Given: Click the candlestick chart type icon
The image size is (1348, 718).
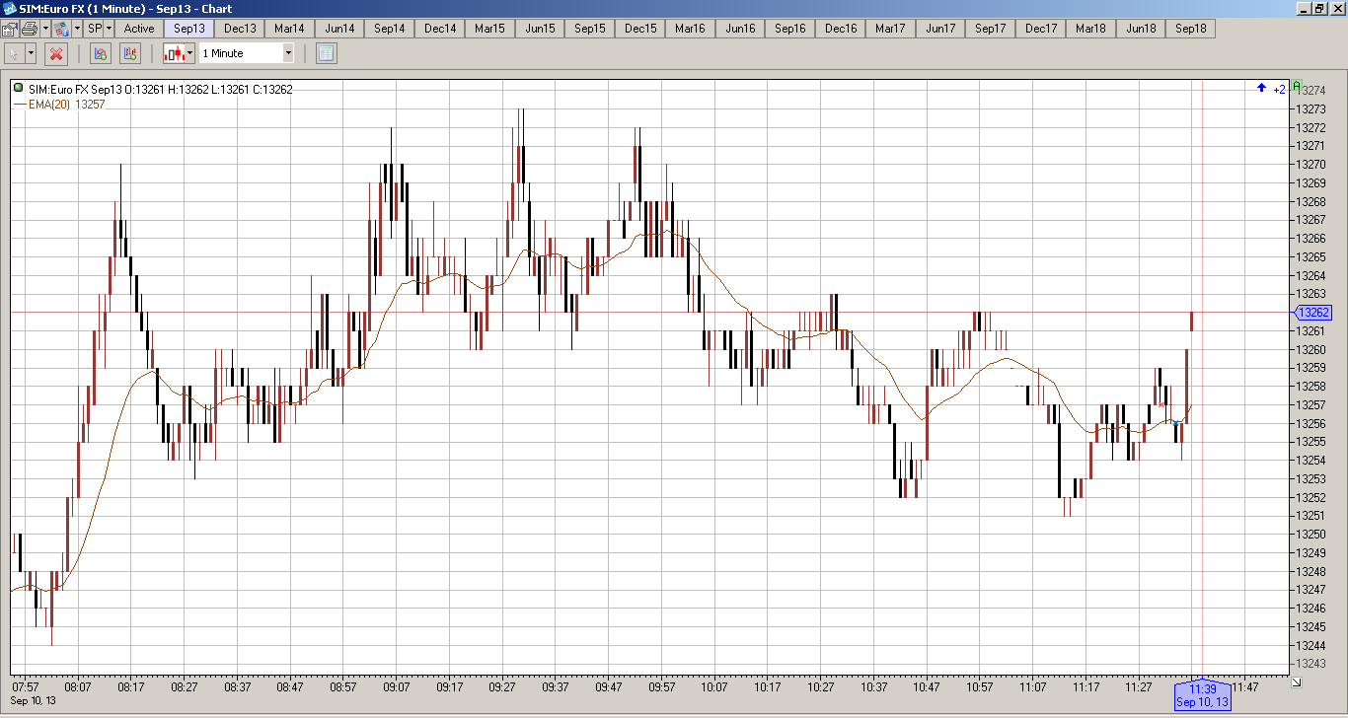Looking at the screenshot, I should click(x=174, y=53).
